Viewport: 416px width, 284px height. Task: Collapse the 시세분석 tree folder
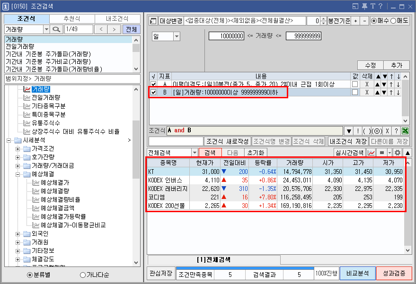pos(9,140)
